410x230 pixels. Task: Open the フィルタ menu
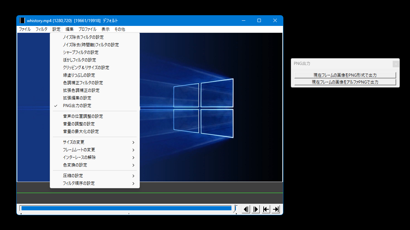[x=41, y=29]
